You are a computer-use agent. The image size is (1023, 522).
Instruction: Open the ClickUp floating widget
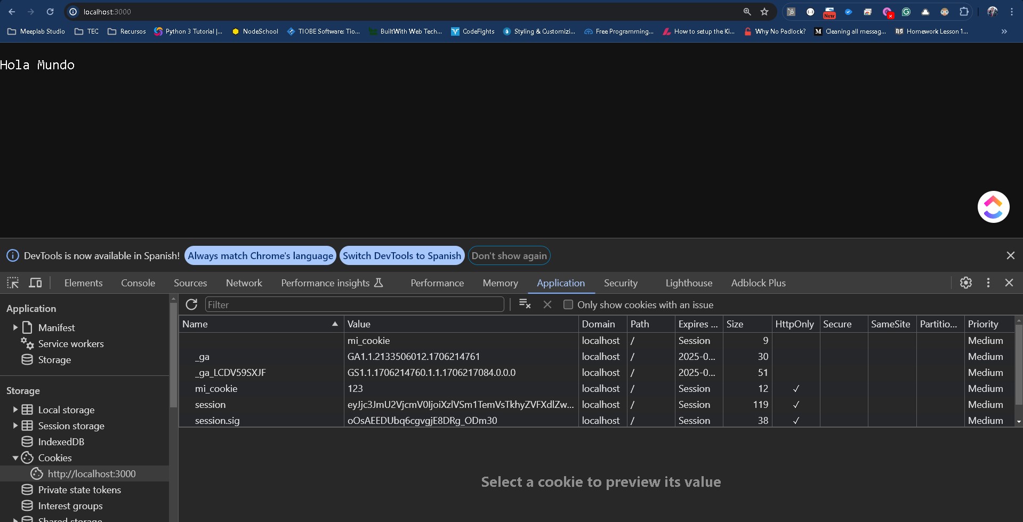(993, 207)
